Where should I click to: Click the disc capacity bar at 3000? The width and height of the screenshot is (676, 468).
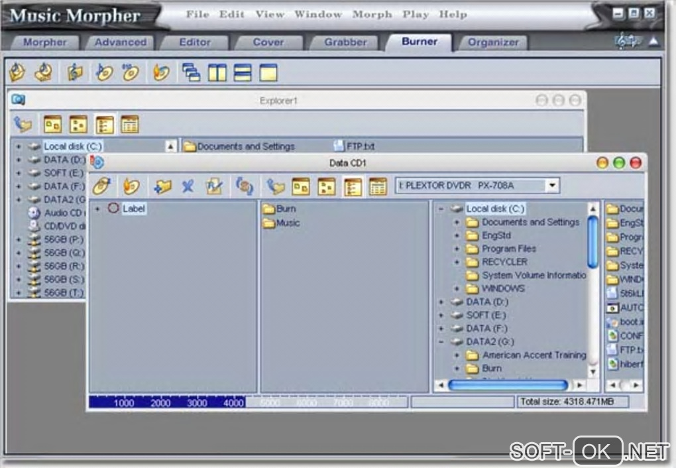coord(197,403)
